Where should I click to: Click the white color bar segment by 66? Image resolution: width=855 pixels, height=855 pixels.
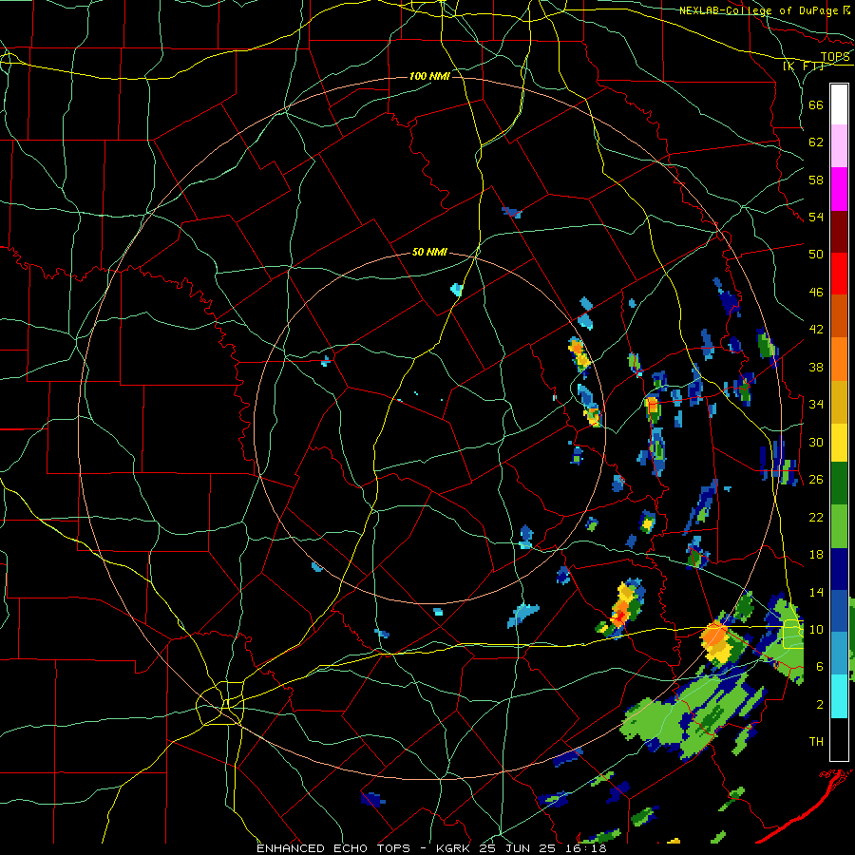click(839, 104)
